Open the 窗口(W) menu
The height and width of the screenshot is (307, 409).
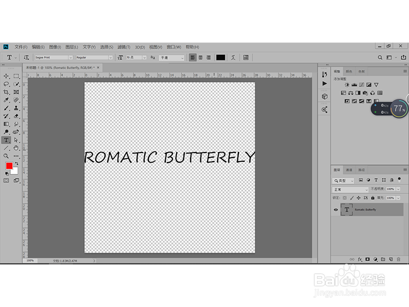(x=174, y=47)
